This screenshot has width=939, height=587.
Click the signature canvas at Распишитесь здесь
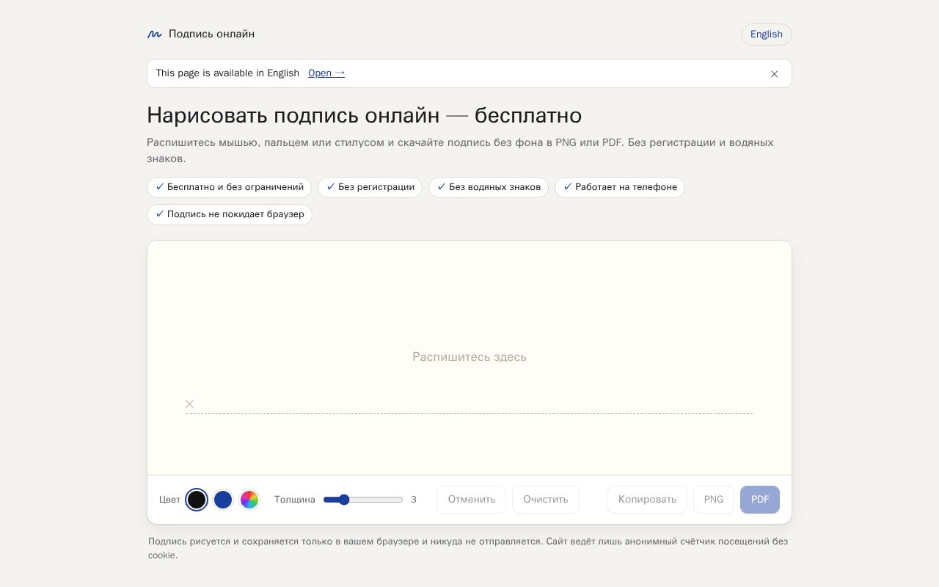click(469, 357)
